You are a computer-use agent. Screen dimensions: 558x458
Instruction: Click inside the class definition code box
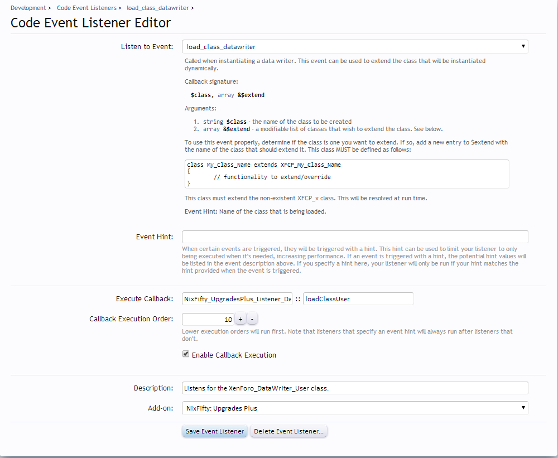(x=347, y=174)
